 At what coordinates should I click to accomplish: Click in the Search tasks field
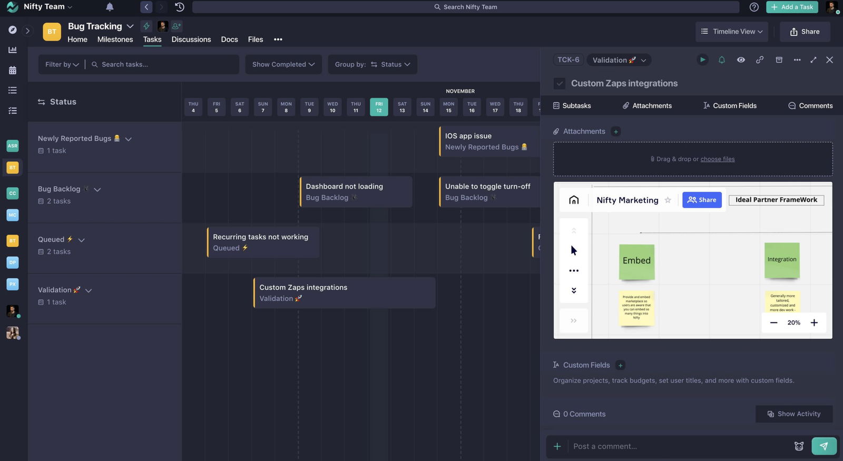[163, 64]
